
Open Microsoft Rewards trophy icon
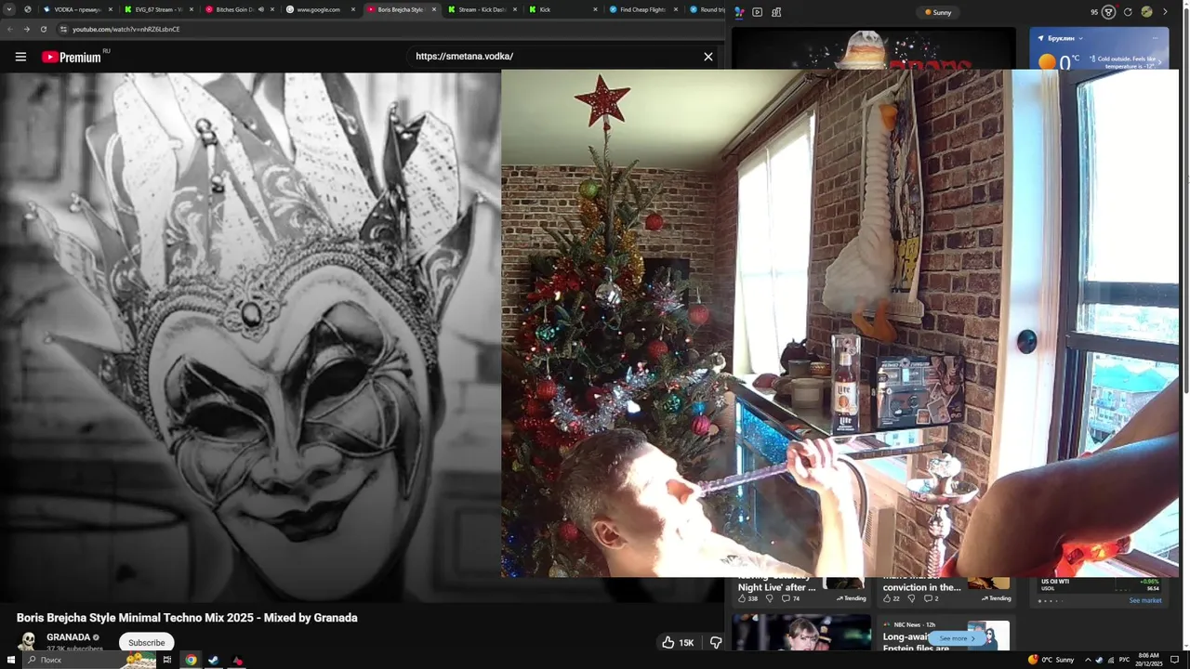click(x=1108, y=12)
